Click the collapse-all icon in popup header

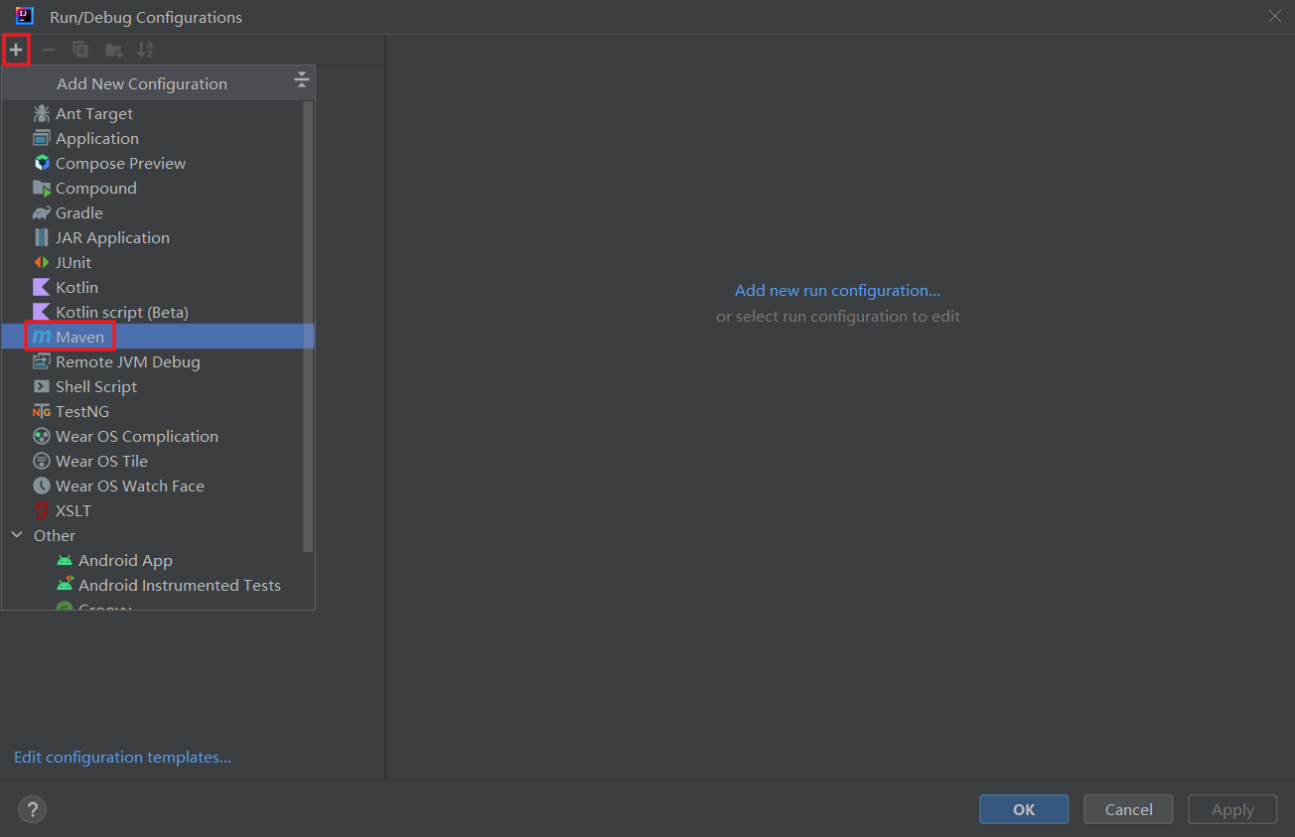(302, 80)
